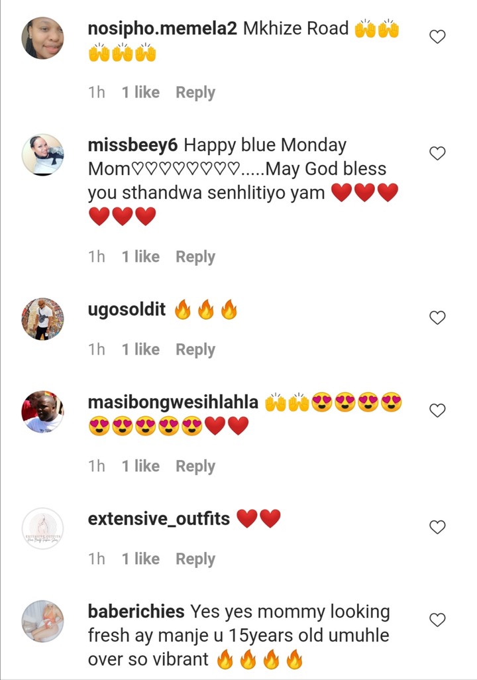Tap heart icon next to extensive_outfits comment
477x680 pixels.
(x=437, y=527)
